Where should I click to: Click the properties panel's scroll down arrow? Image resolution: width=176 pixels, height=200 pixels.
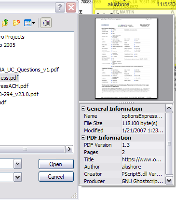(x=169, y=181)
